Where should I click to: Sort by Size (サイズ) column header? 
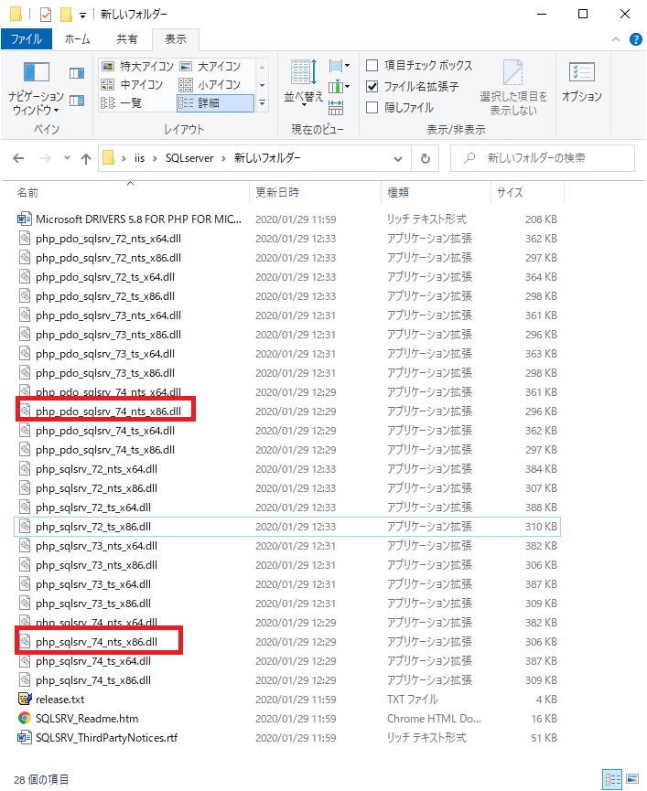(x=527, y=192)
